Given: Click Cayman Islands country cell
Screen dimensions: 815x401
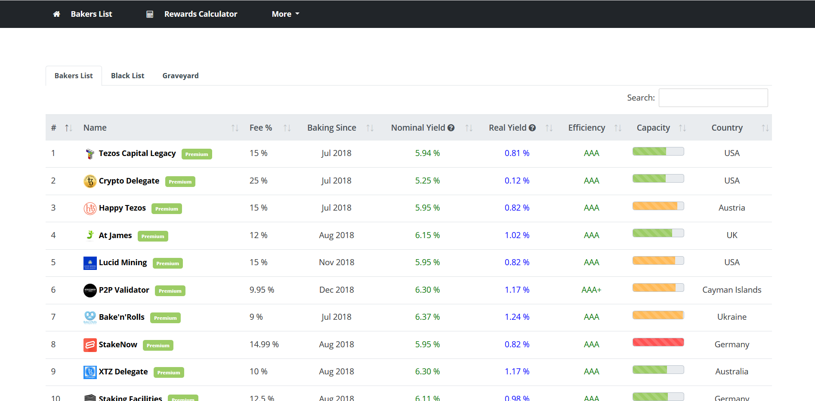Looking at the screenshot, I should 732,290.
